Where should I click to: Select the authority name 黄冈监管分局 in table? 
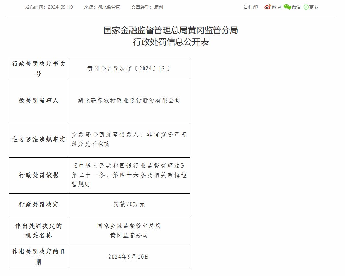tap(129, 236)
